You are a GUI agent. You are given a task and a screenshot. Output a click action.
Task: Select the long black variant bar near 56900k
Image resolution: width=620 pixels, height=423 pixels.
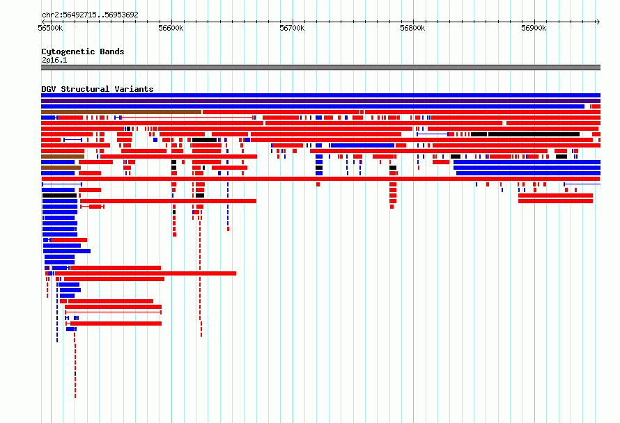[534, 134]
